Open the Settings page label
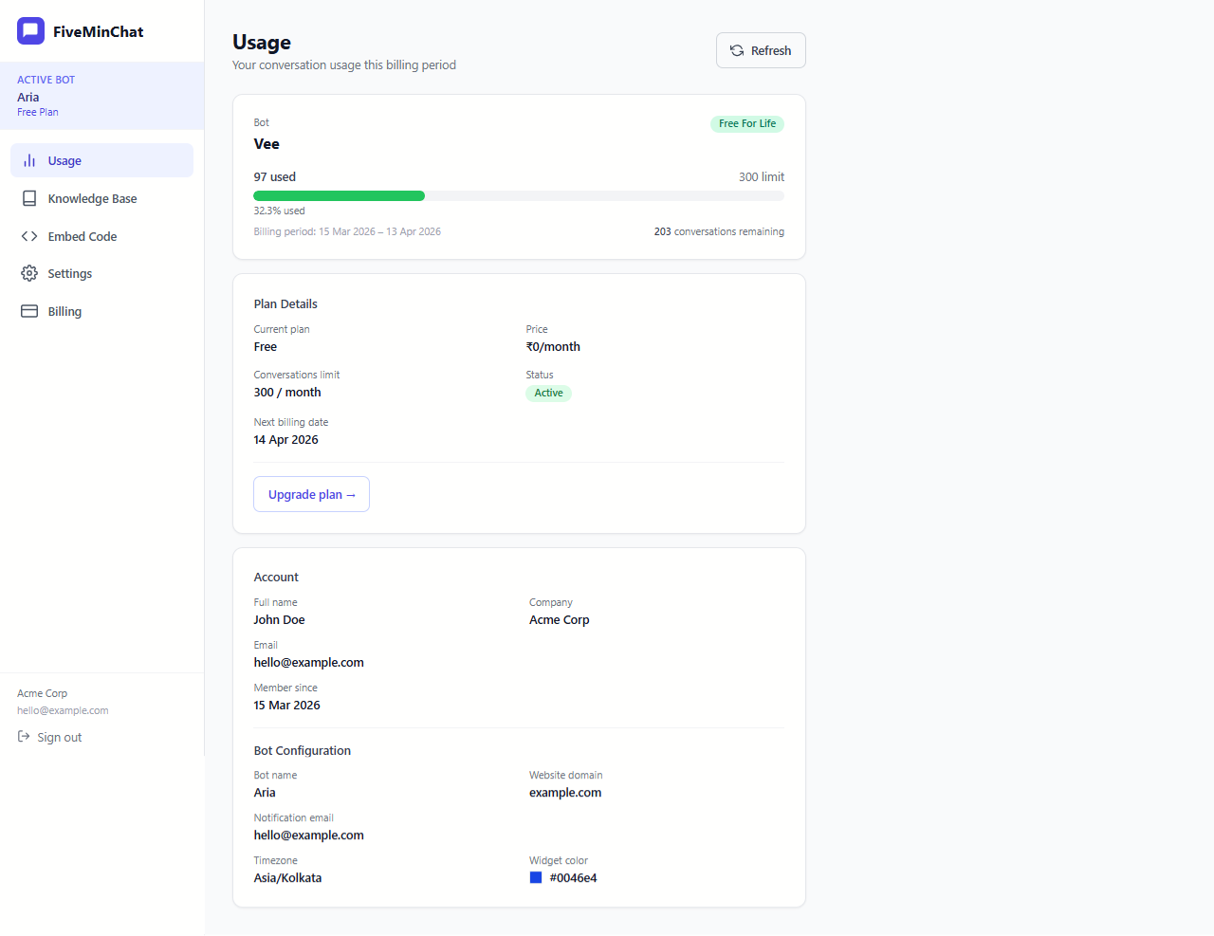This screenshot has width=1214, height=936. pyautogui.click(x=70, y=273)
